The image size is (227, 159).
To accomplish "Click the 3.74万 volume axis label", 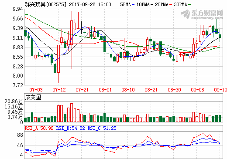I will 15,117.
